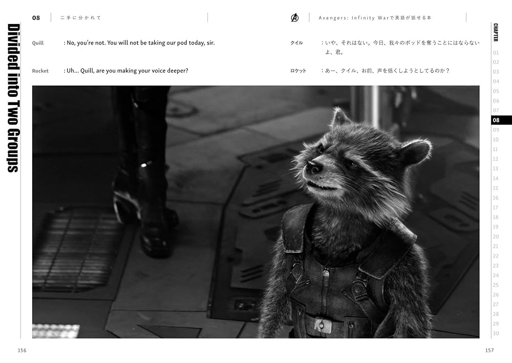The width and height of the screenshot is (512, 363).
Task: Select chapter 21 in the side index
Action: pos(496,246)
